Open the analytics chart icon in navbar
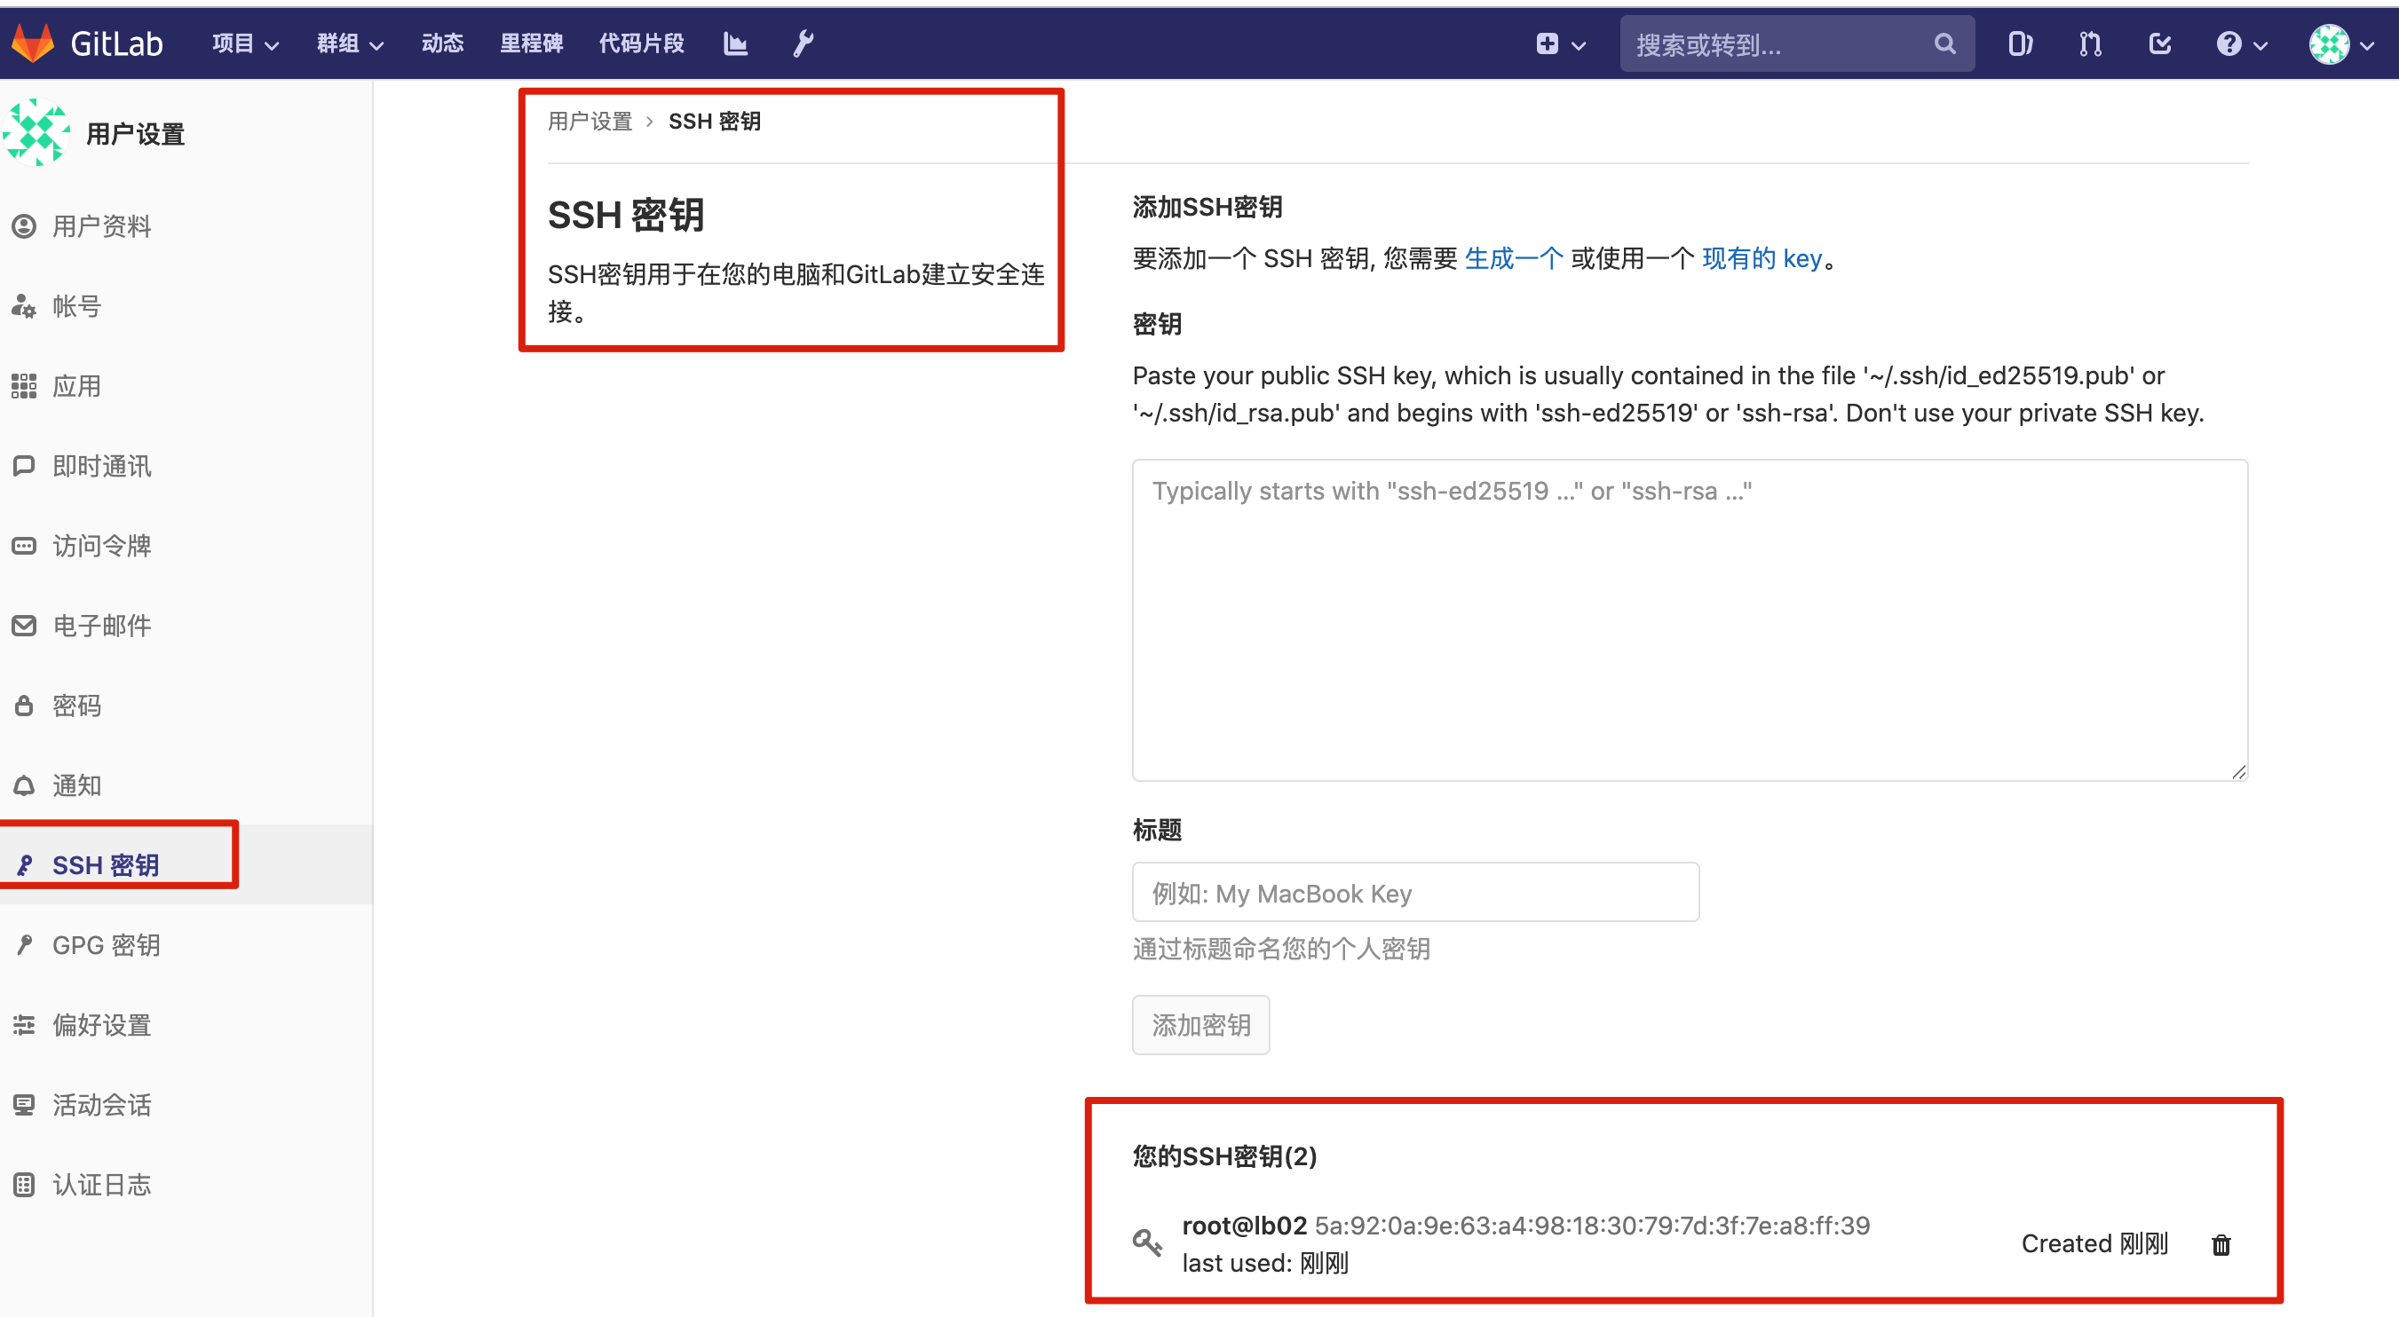Viewport: 2399px width, 1317px height. (x=735, y=43)
